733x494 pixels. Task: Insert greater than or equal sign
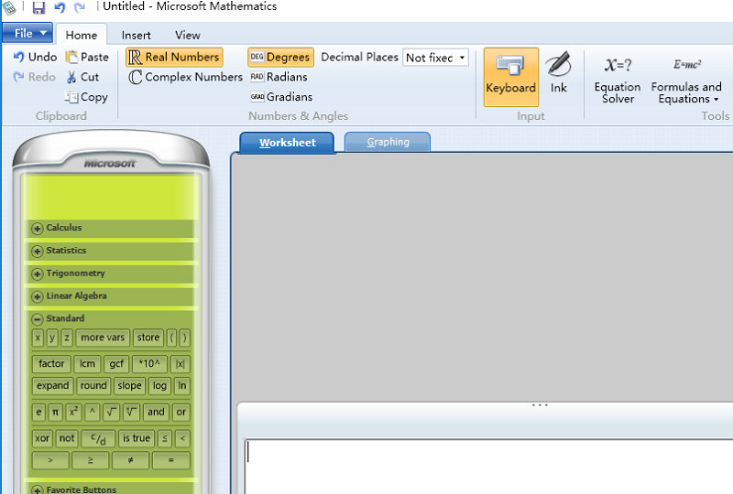coord(90,460)
